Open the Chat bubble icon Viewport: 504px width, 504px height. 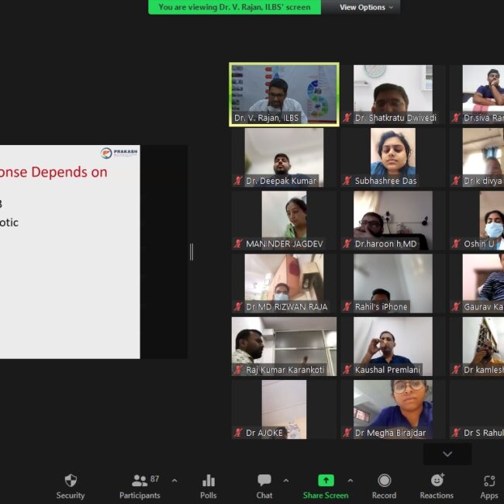point(264,481)
